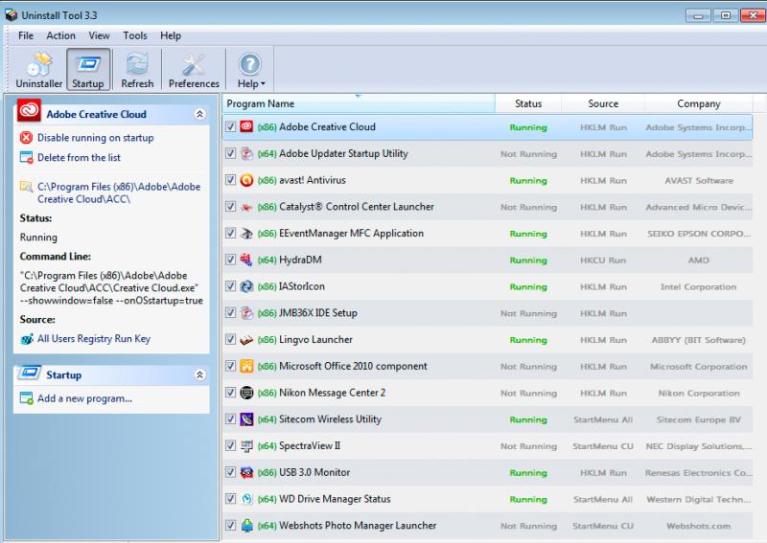Open the Uninstaller toolbar view

point(39,70)
